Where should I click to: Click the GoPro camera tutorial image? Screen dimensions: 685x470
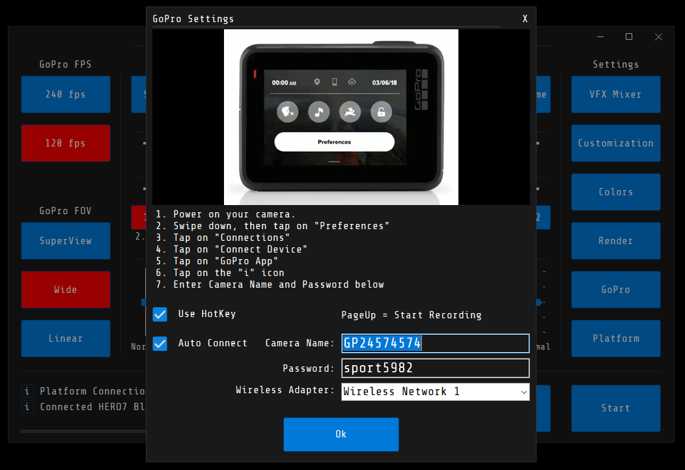click(341, 117)
